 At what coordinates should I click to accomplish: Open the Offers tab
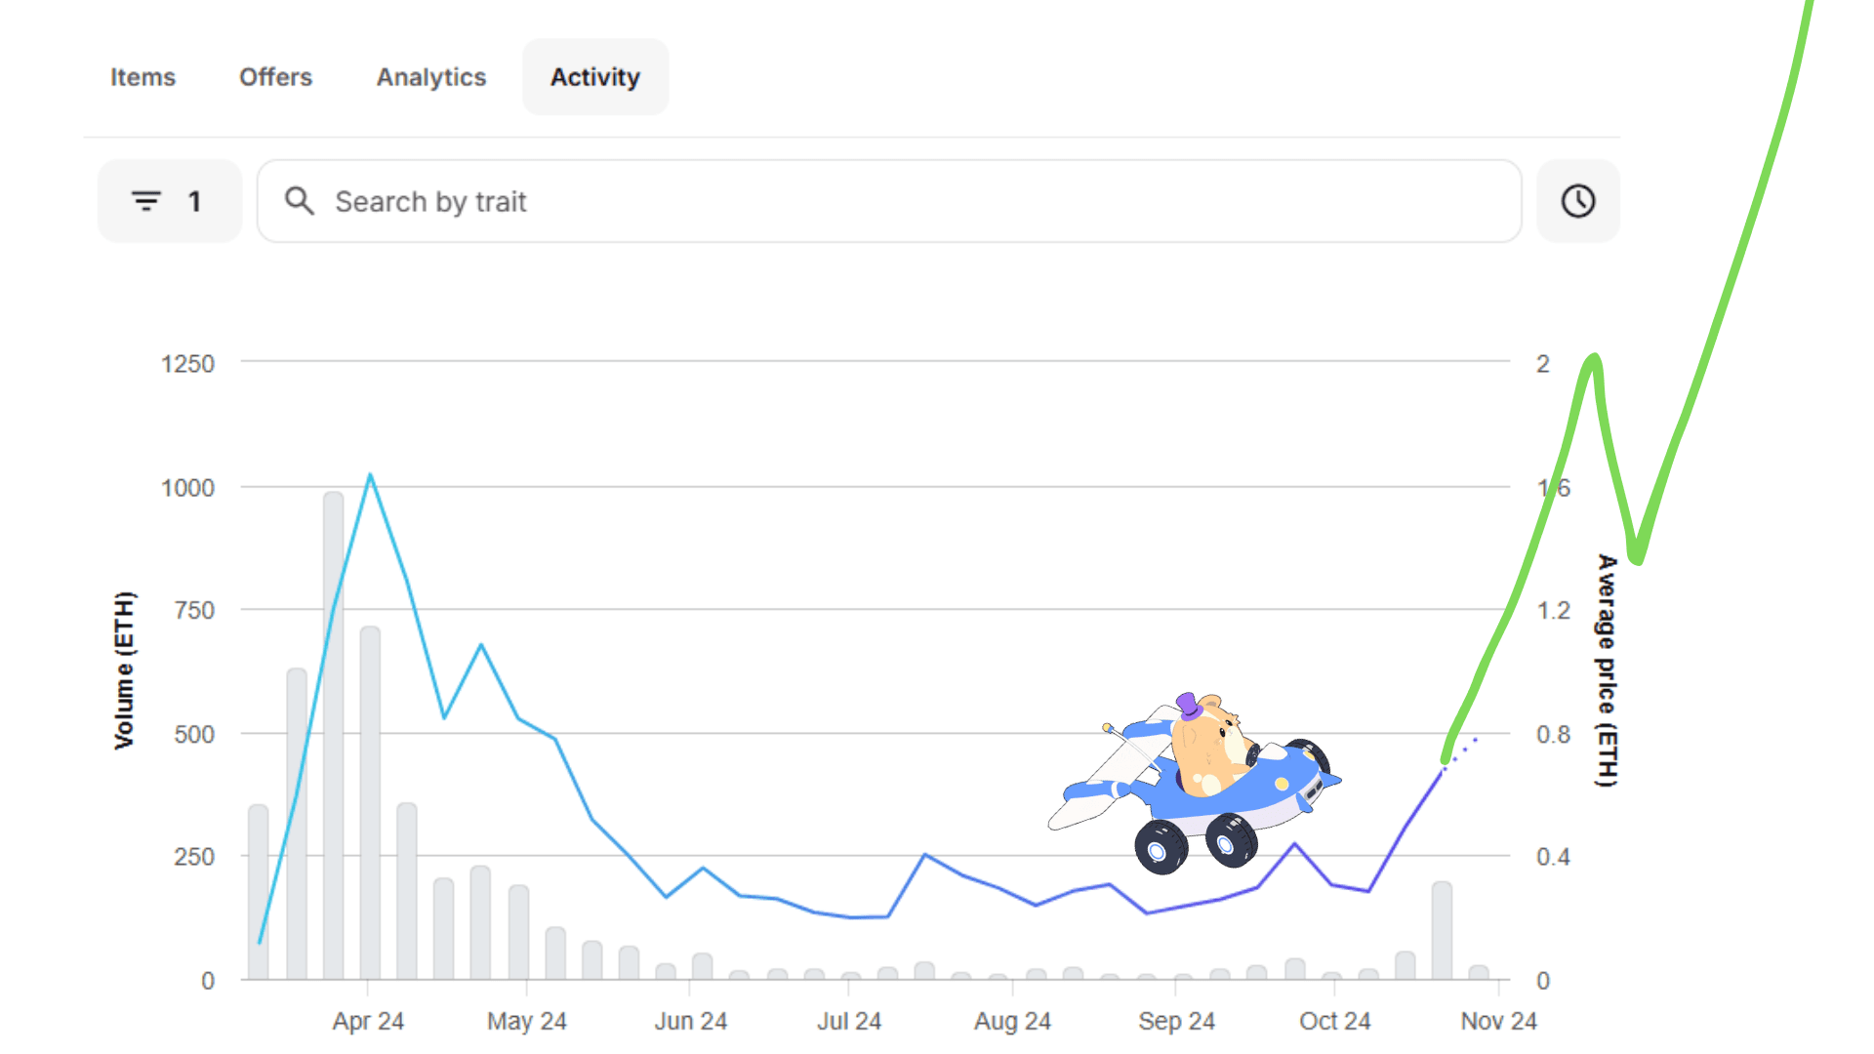(275, 77)
